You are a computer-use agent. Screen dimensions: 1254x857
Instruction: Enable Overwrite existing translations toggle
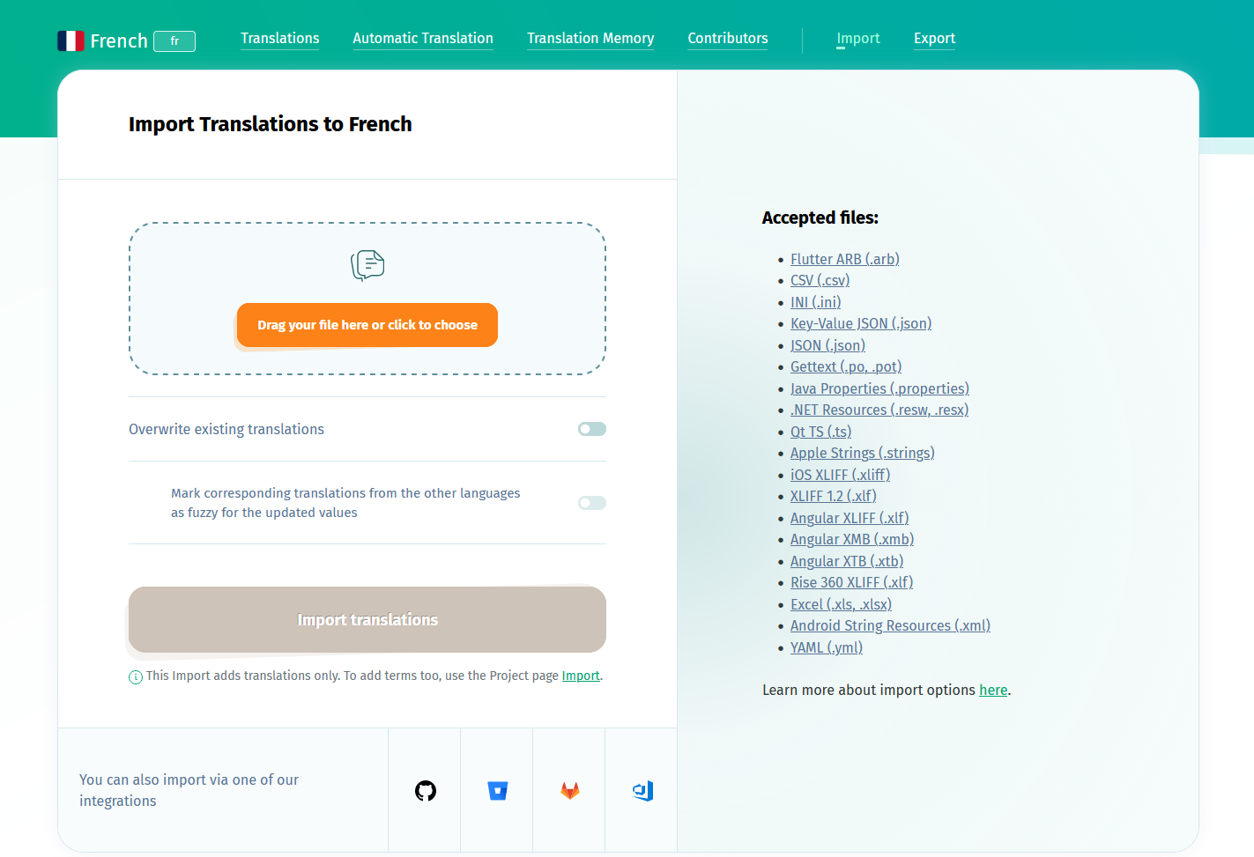(591, 429)
